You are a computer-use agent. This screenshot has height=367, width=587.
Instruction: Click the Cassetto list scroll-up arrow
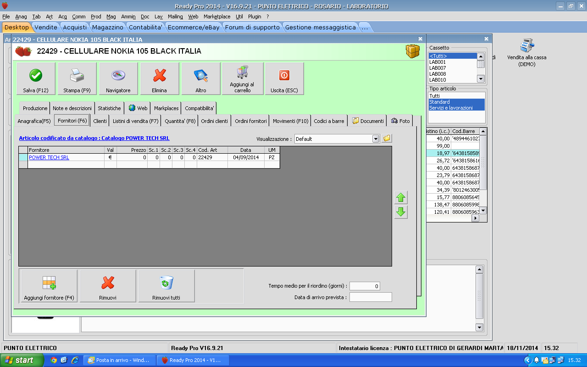click(481, 56)
